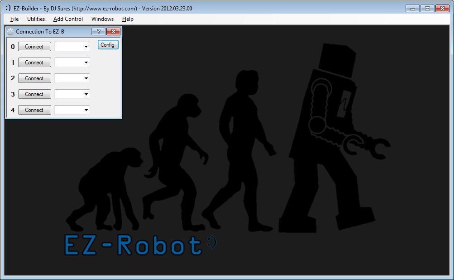This screenshot has height=280, width=454.
Task: Open the Add Control menu
Action: 68,19
